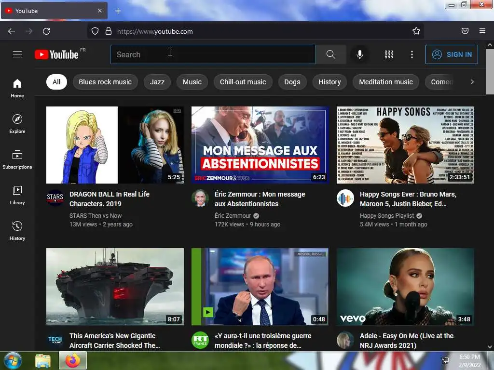Click the network tray icon
The height and width of the screenshot is (370, 494).
point(445,360)
